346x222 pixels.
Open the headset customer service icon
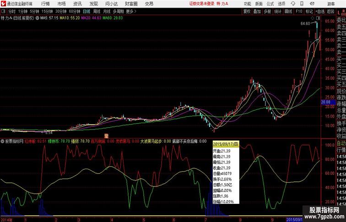(x=293, y=4)
